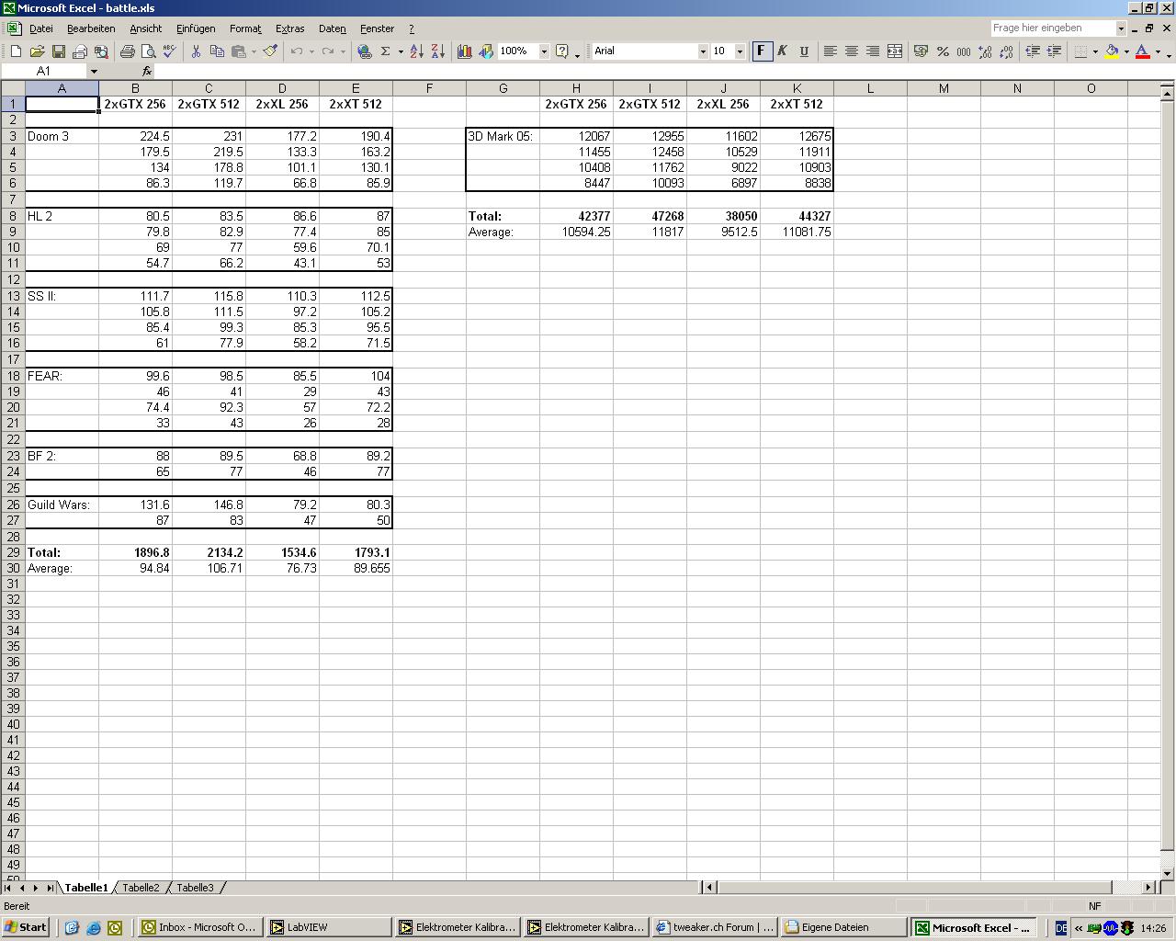Toggle underline formatting (U button)

coord(804,51)
